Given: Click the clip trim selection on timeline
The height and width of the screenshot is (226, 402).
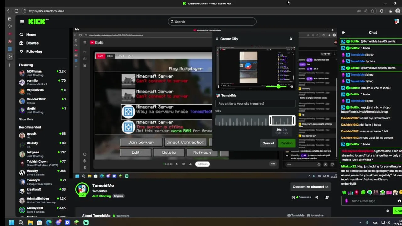Looking at the screenshot, I should (282, 121).
